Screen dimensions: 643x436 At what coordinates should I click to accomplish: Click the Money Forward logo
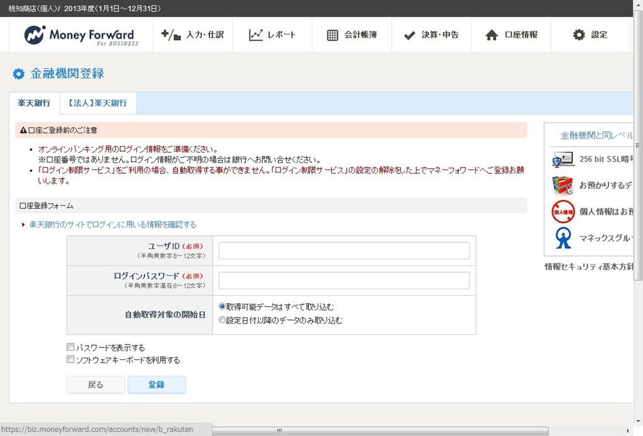[81, 35]
